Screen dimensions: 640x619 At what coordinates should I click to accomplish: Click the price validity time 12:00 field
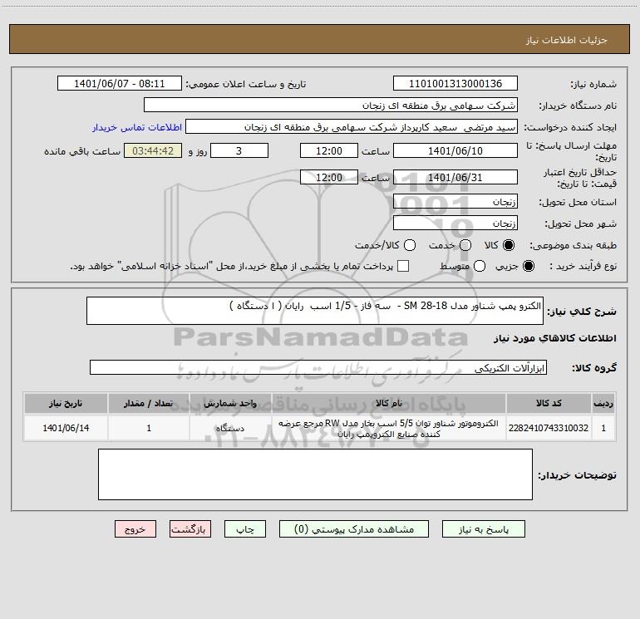coord(329,177)
